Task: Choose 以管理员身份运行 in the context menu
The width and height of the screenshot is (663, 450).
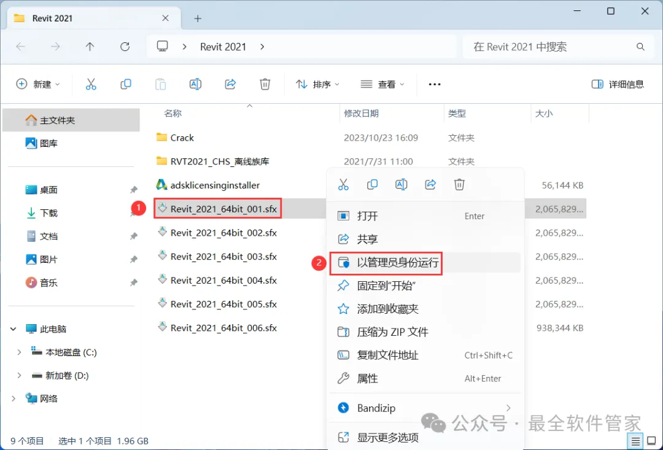Action: coord(425,263)
